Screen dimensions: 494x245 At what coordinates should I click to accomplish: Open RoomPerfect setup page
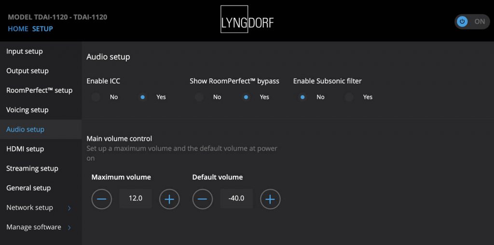41,90
